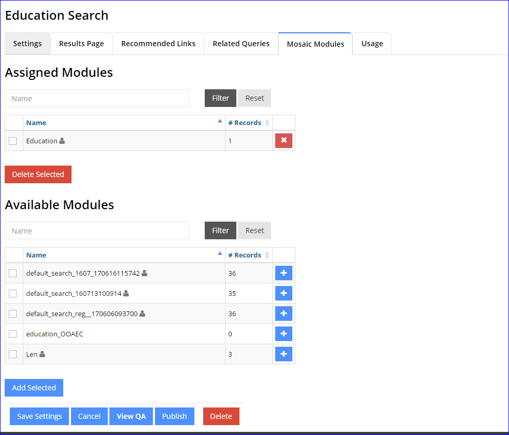This screenshot has height=435, width=509.
Task: Add default_search_160713100914 with plus icon
Action: [284, 293]
